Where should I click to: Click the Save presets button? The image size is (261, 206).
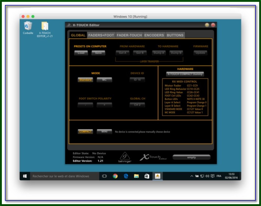tap(98, 53)
